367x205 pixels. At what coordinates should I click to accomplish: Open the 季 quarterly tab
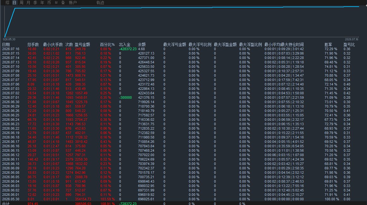coord(35,3)
